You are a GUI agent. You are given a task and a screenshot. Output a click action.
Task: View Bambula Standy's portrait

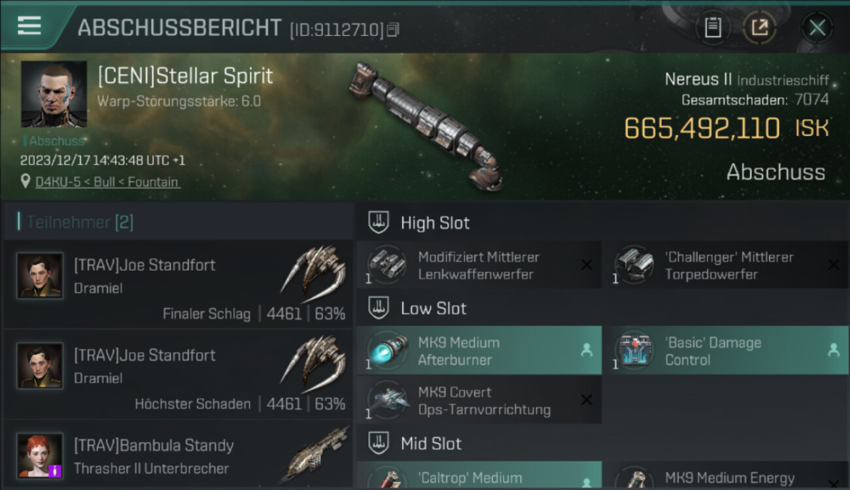40,455
